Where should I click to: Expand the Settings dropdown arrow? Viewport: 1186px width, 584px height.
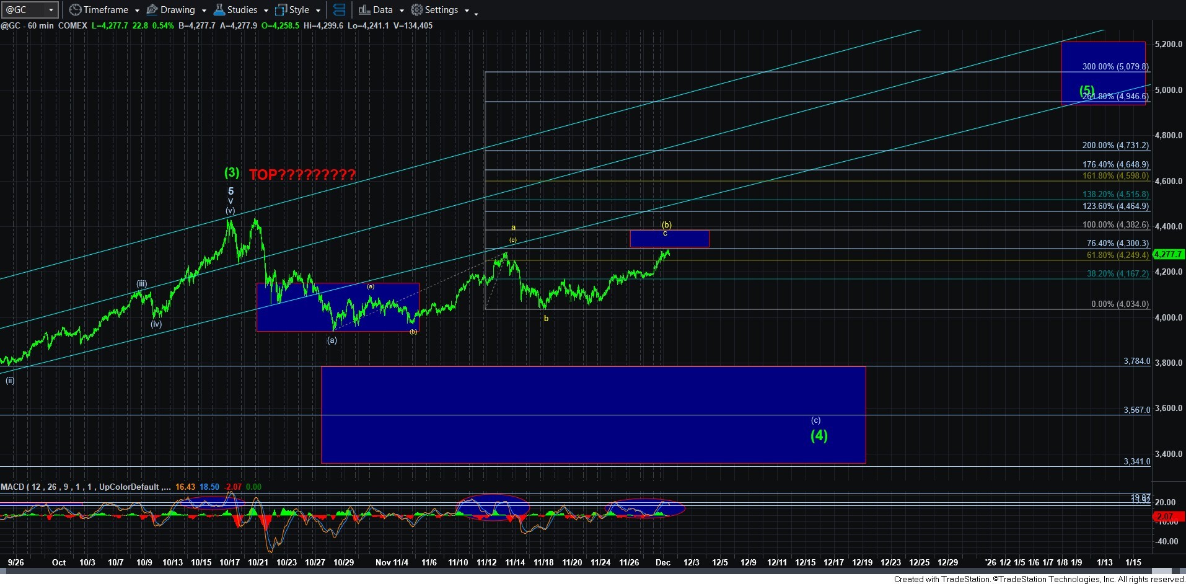tap(467, 11)
